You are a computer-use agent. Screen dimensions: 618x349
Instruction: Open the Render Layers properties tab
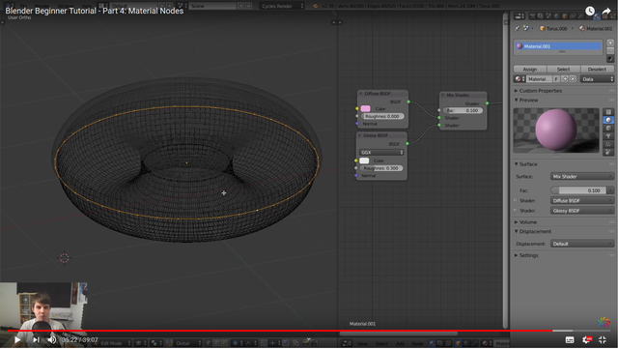541,15
